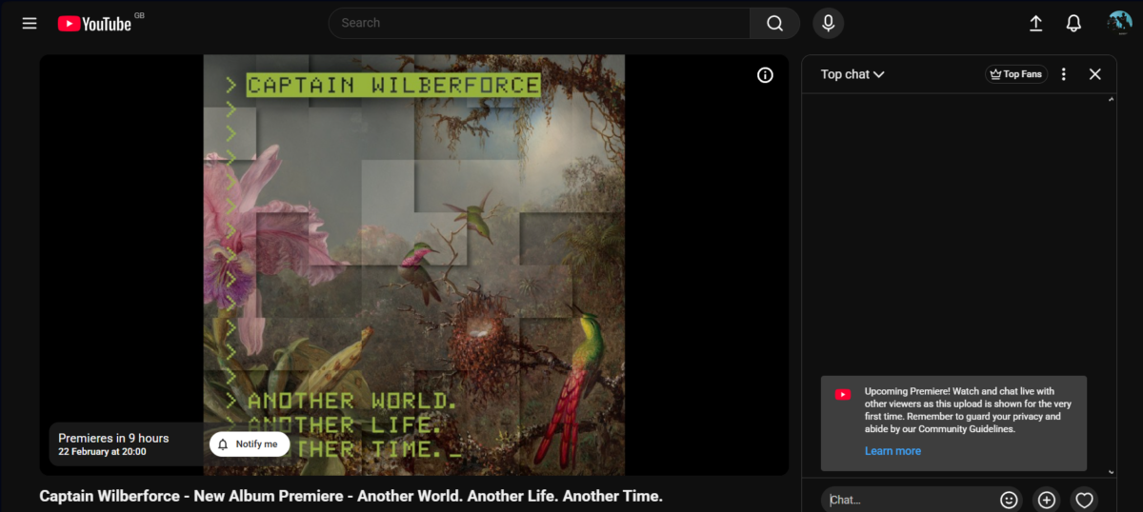Open chat more options menu
Image resolution: width=1143 pixels, height=512 pixels.
1064,74
